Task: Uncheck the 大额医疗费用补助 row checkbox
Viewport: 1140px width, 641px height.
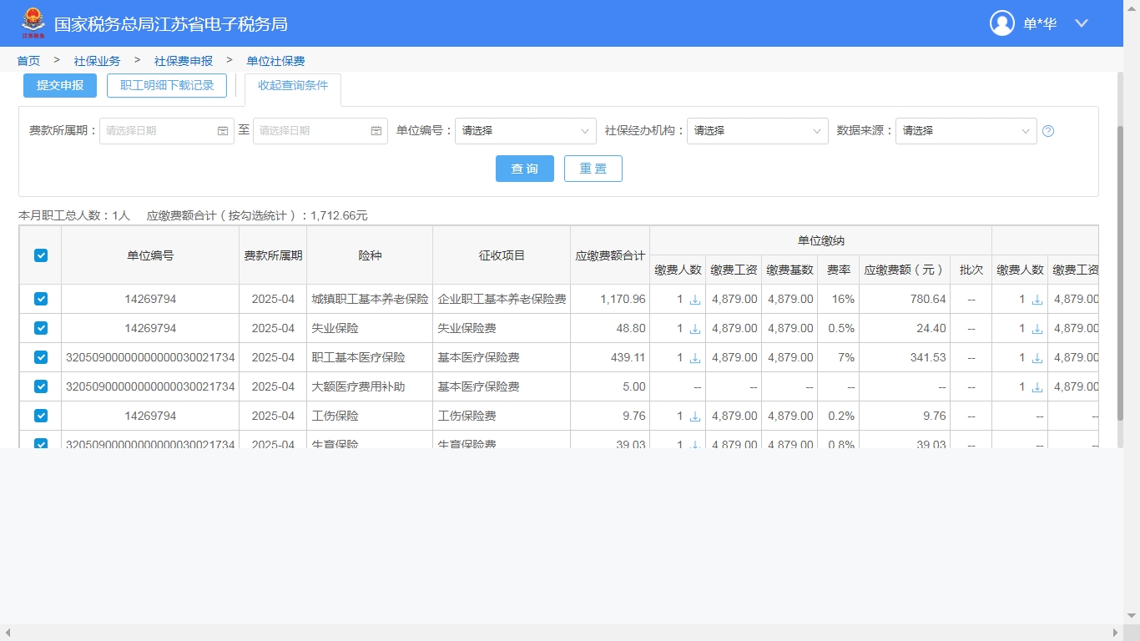Action: (41, 386)
